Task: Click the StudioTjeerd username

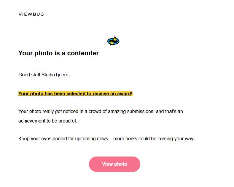Action: coord(55,75)
